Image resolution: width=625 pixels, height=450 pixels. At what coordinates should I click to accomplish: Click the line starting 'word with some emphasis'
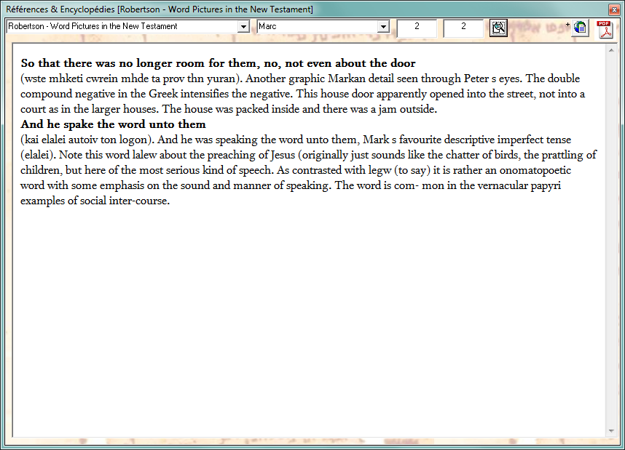[291, 185]
